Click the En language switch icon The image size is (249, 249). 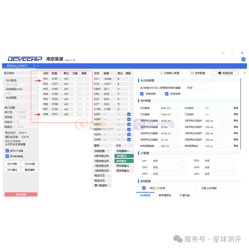(243, 59)
